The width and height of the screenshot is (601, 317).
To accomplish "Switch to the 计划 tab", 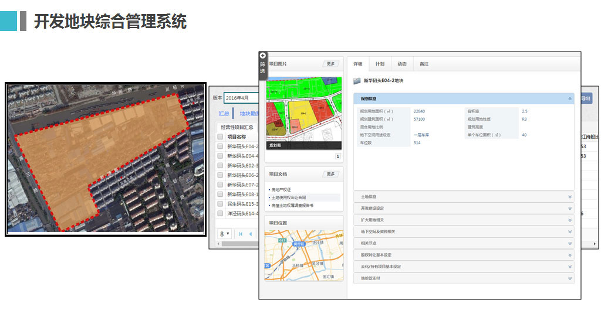I will point(380,64).
